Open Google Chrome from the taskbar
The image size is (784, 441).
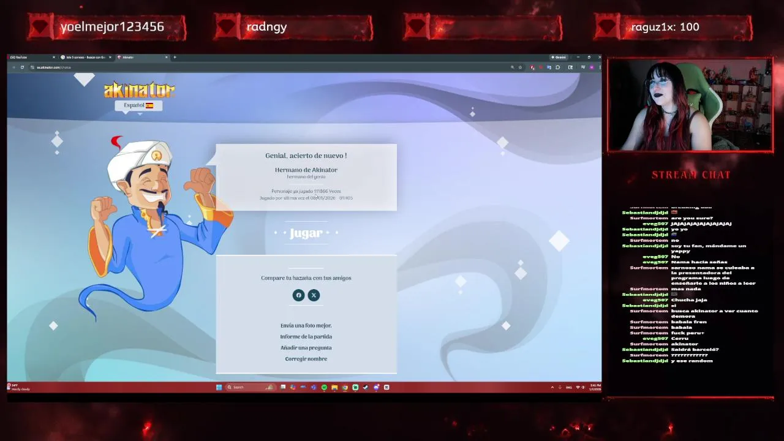(345, 387)
